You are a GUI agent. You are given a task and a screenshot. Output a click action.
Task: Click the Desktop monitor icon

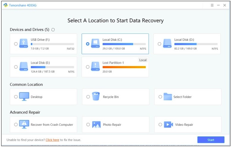pyautogui.click(x=24, y=97)
